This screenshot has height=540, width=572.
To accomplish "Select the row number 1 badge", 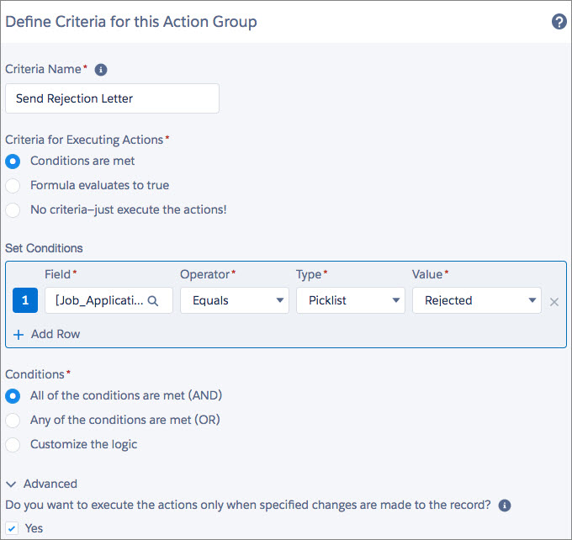I will click(25, 300).
